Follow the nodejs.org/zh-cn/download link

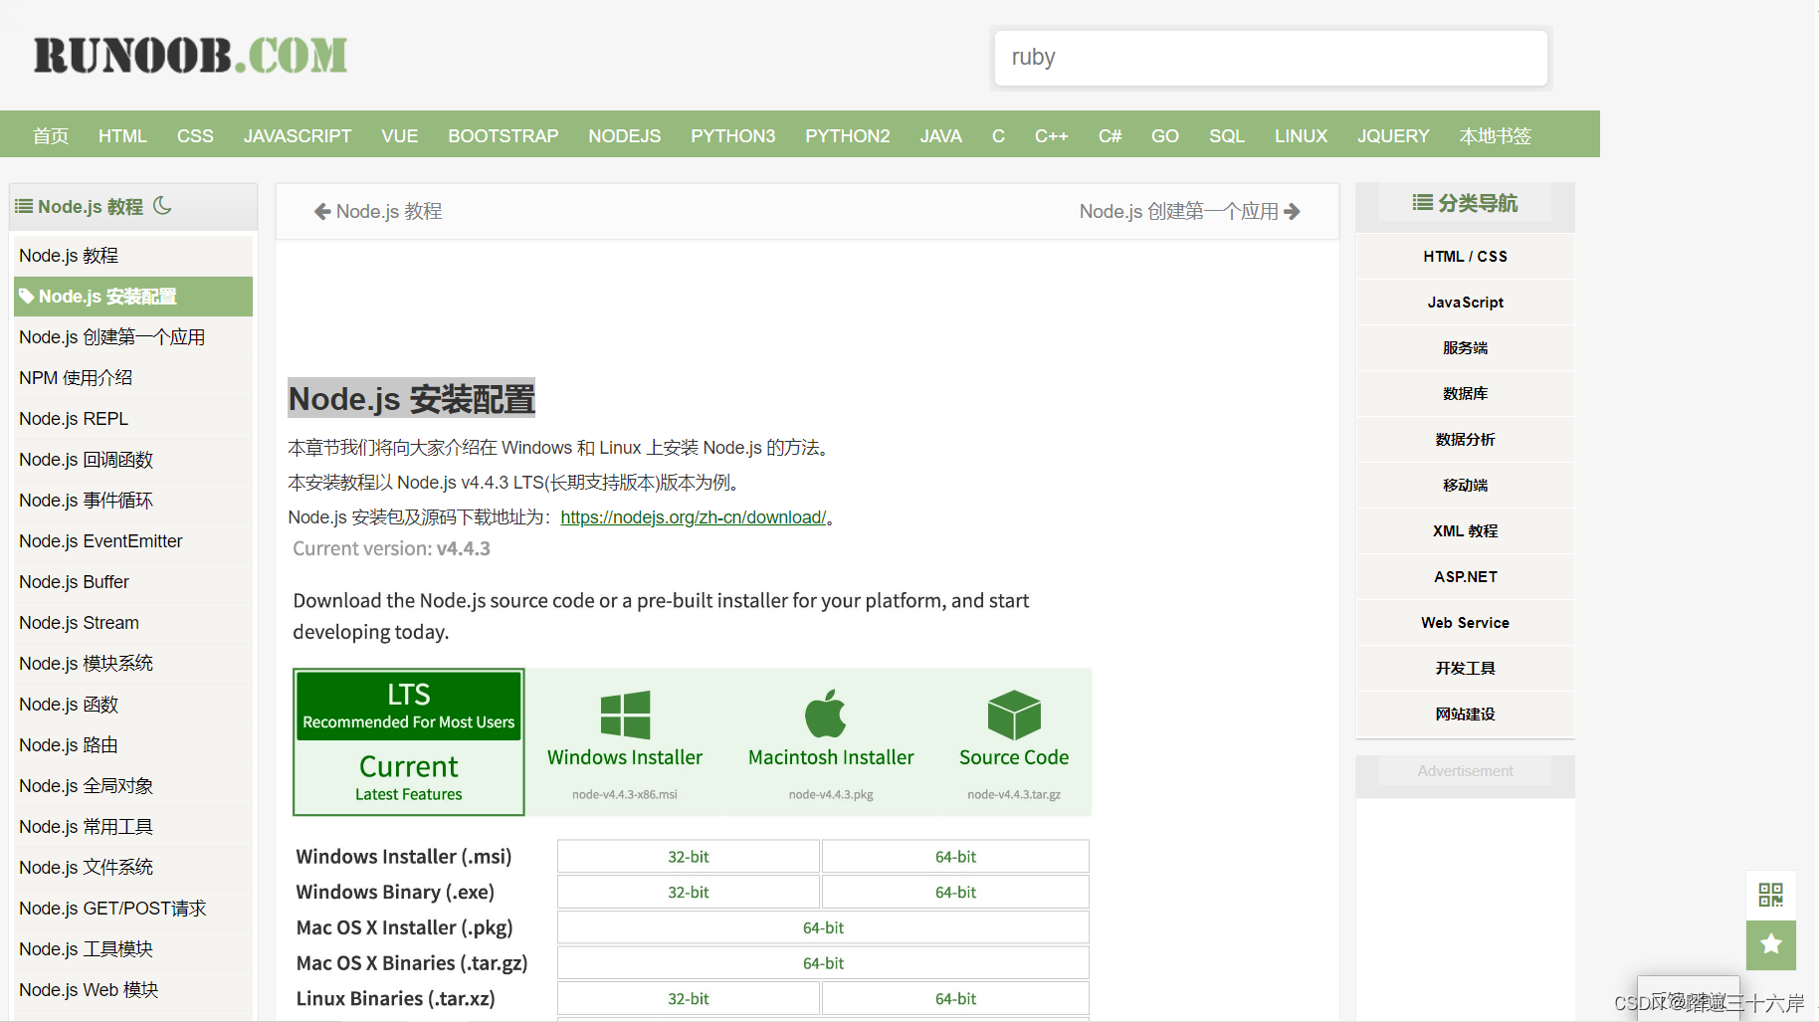(x=694, y=517)
